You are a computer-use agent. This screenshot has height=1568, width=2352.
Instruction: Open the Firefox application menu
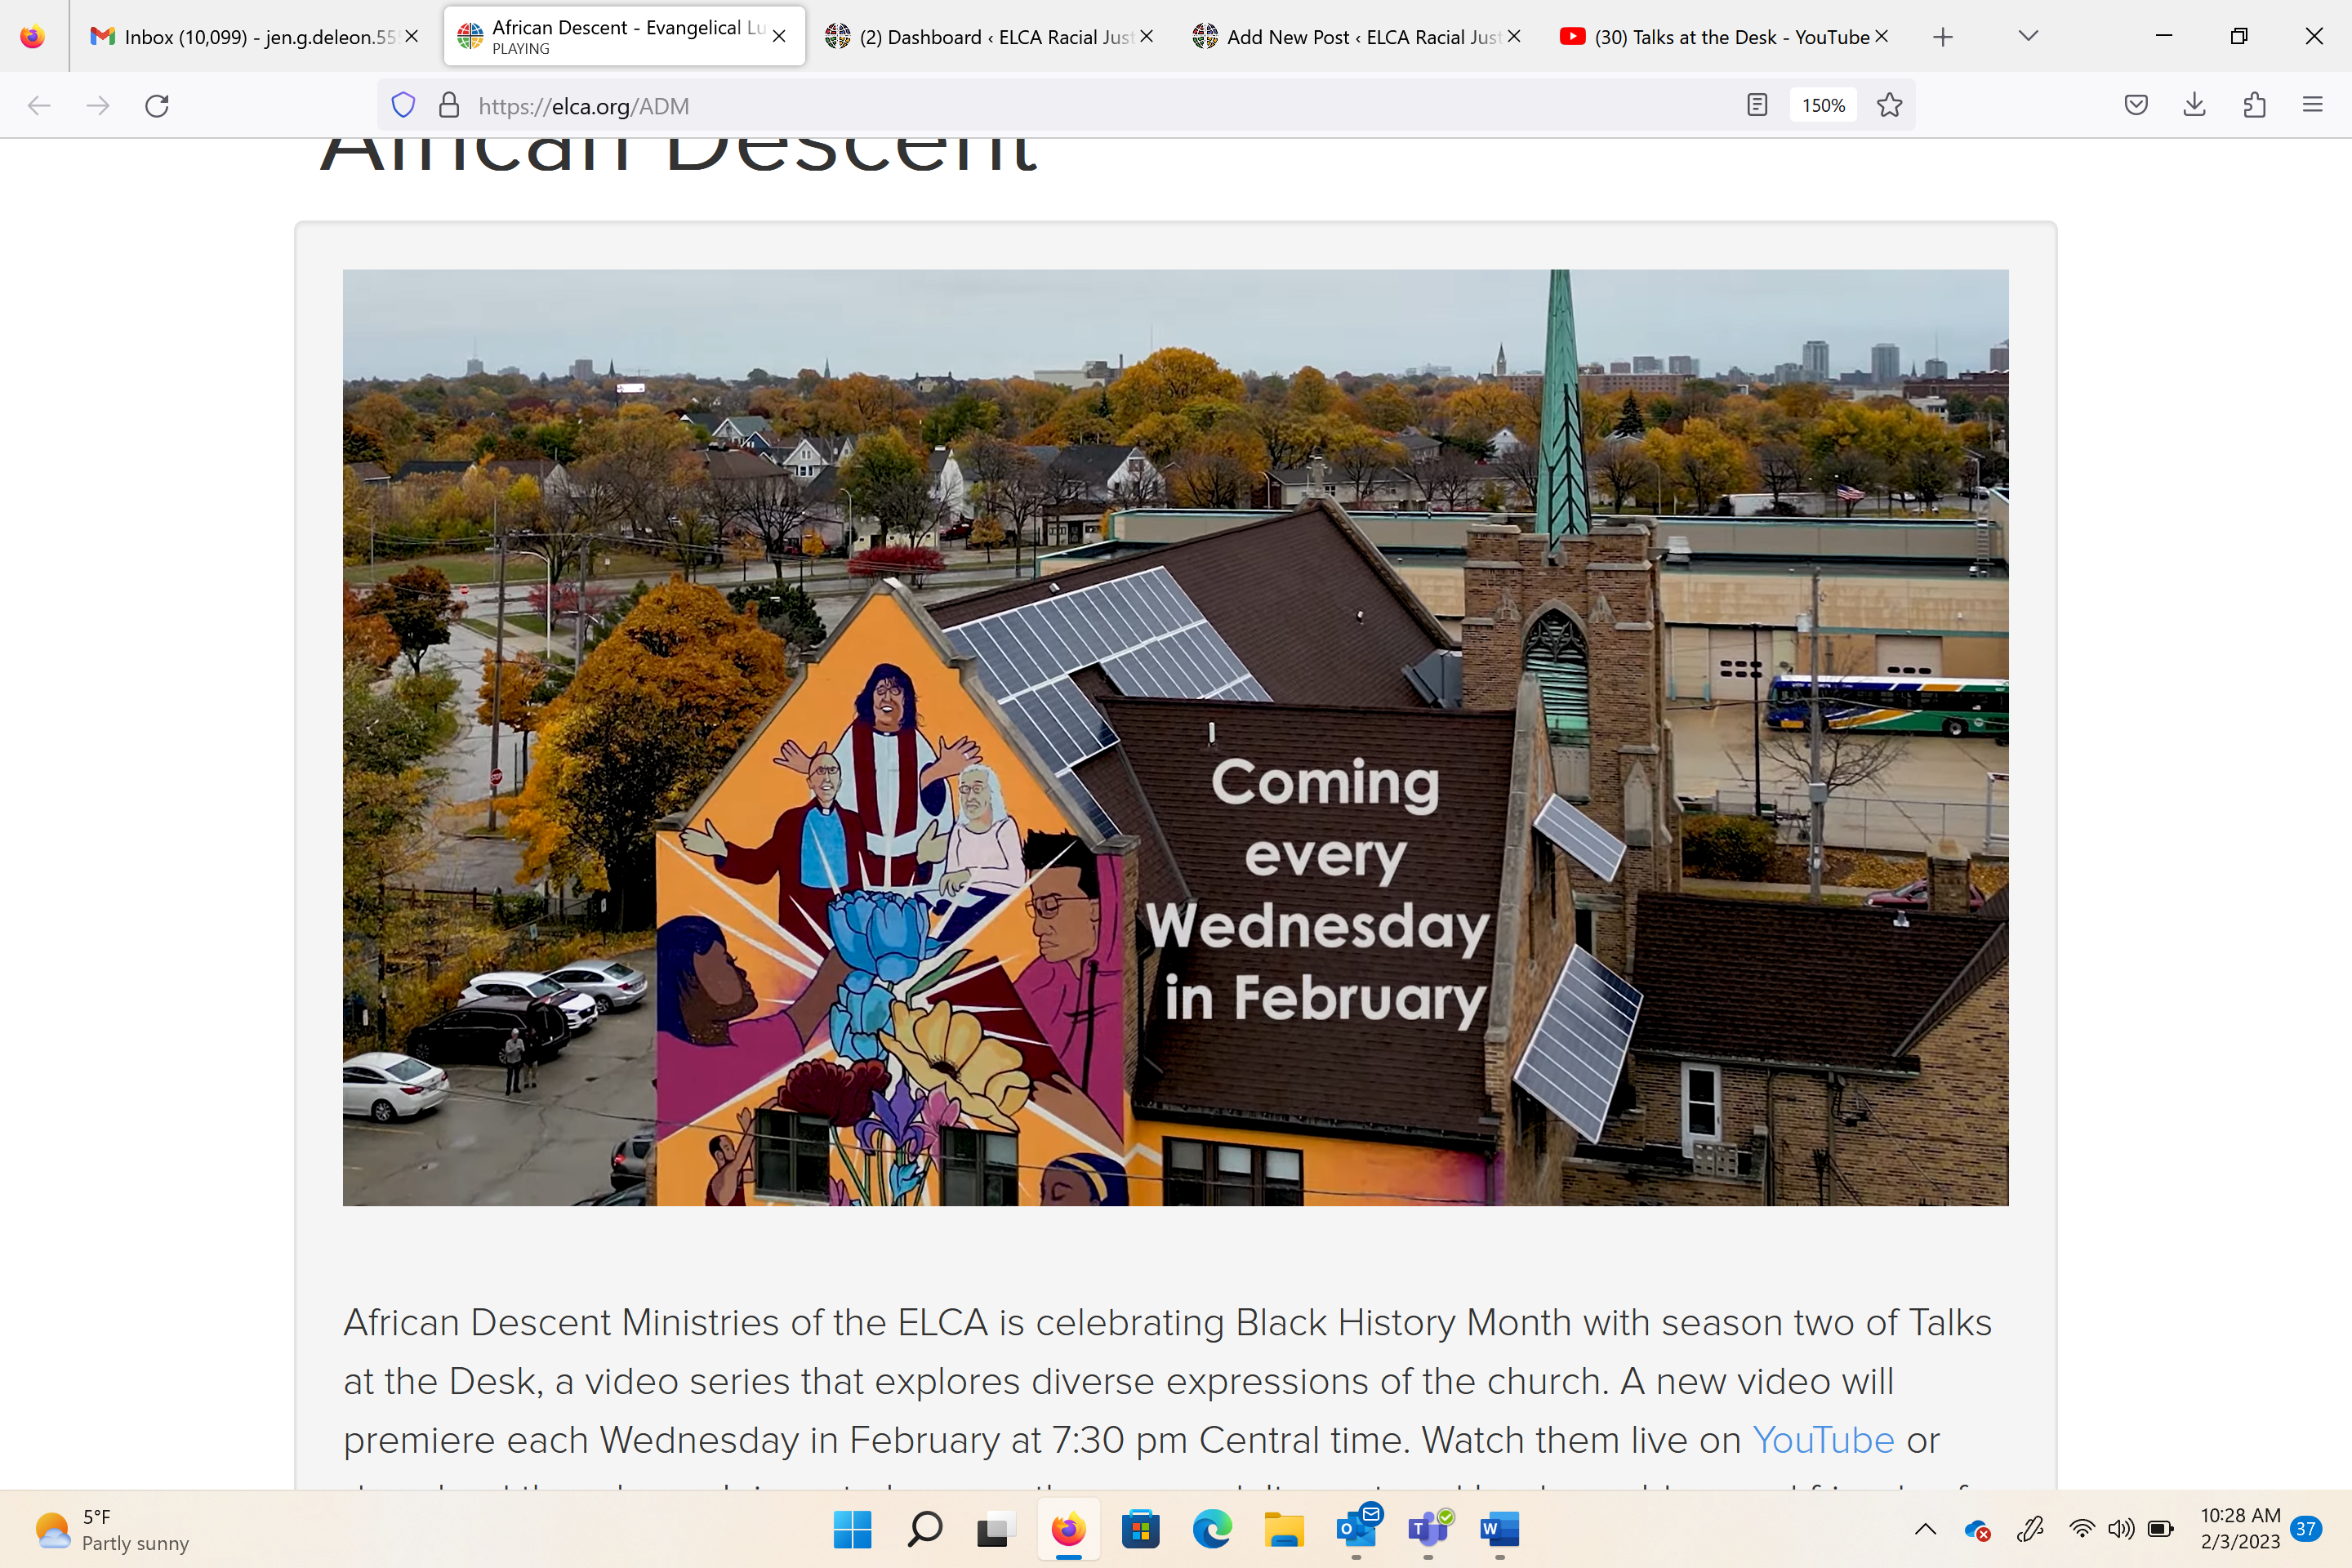click(x=2313, y=105)
